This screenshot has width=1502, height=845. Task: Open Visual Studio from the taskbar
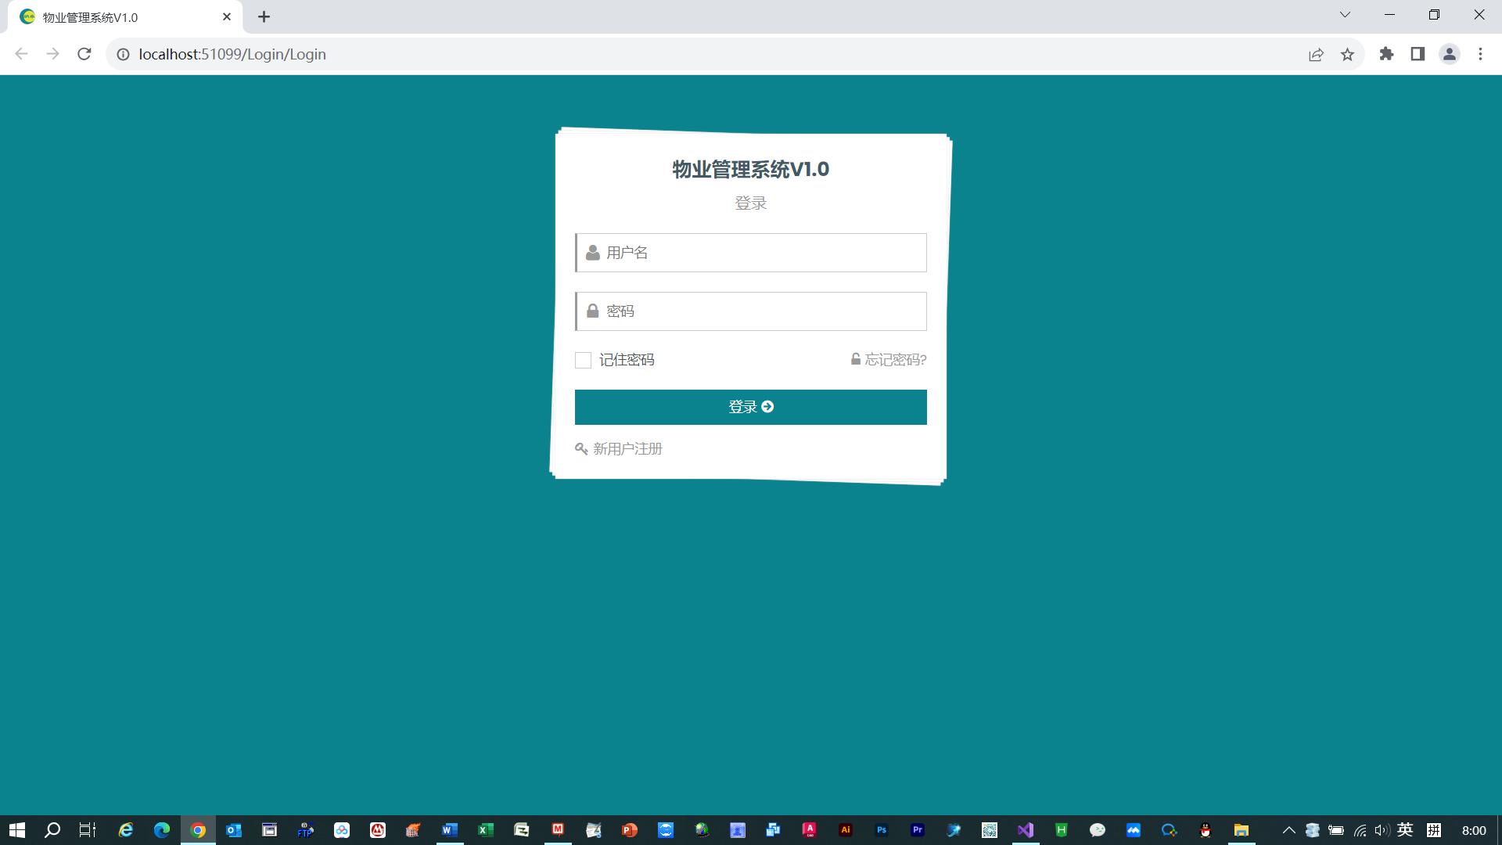pyautogui.click(x=1026, y=830)
